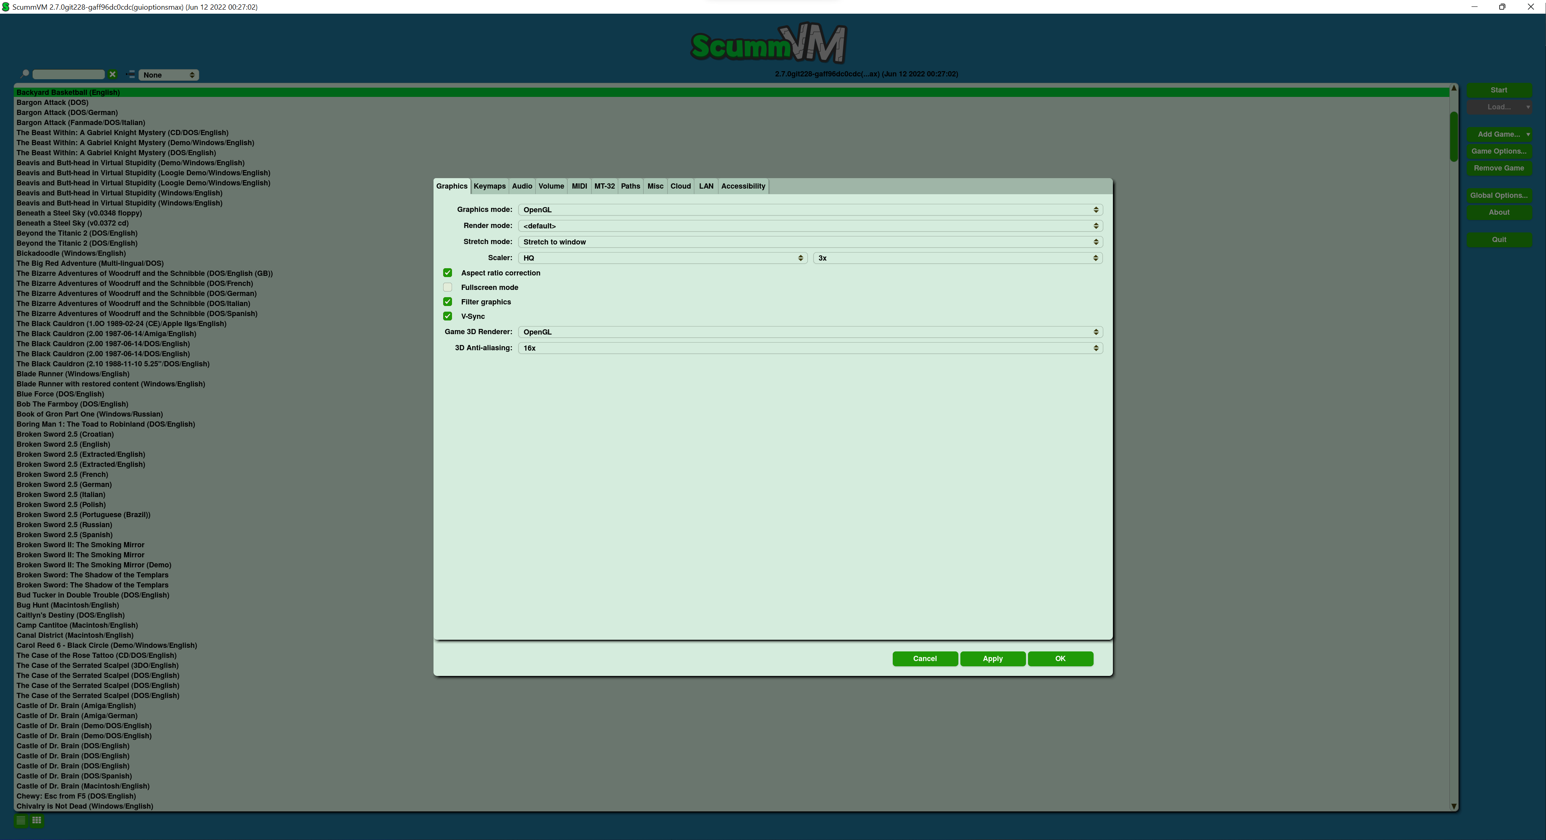Enable Aspect ratio correction checkbox
Image resolution: width=1546 pixels, height=840 pixels.
tap(448, 273)
